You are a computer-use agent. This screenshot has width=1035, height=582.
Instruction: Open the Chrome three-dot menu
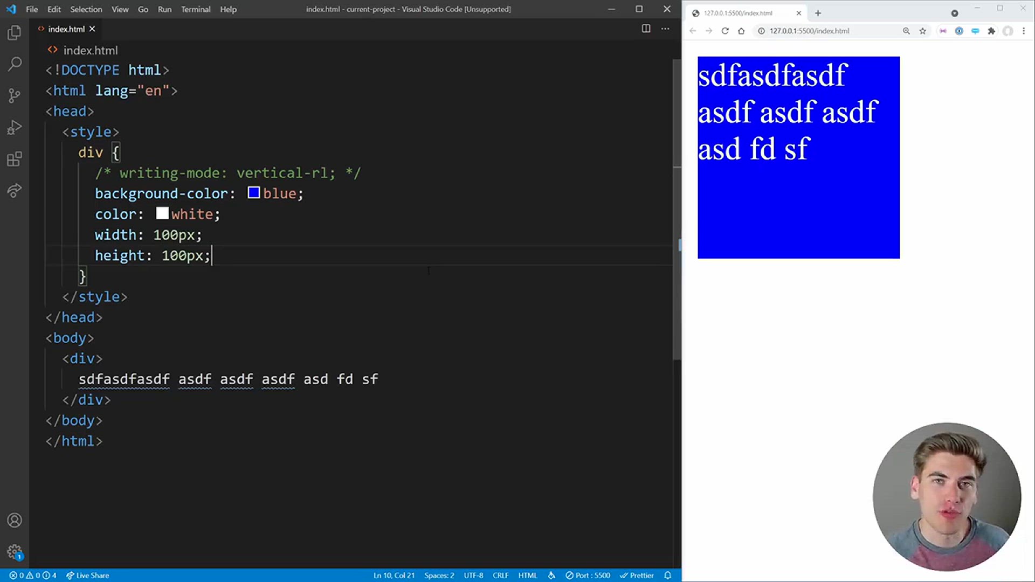1024,31
